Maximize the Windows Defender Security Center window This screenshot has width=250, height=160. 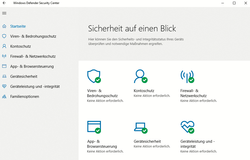pyautogui.click(x=234, y=3)
